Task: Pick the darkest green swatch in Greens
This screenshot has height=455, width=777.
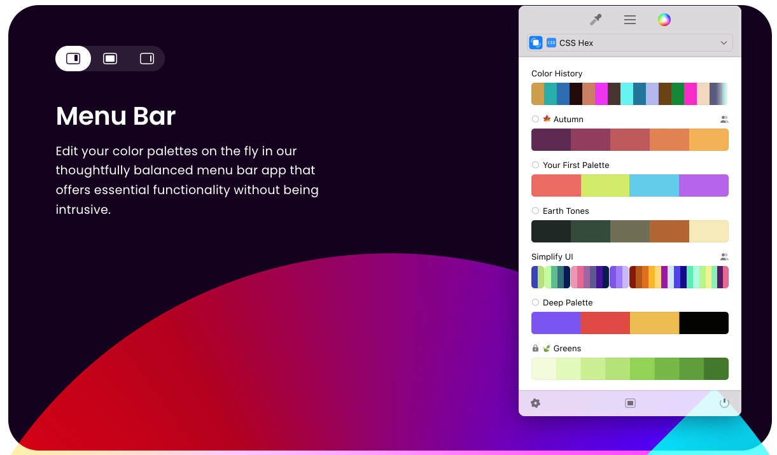Action: click(x=716, y=368)
